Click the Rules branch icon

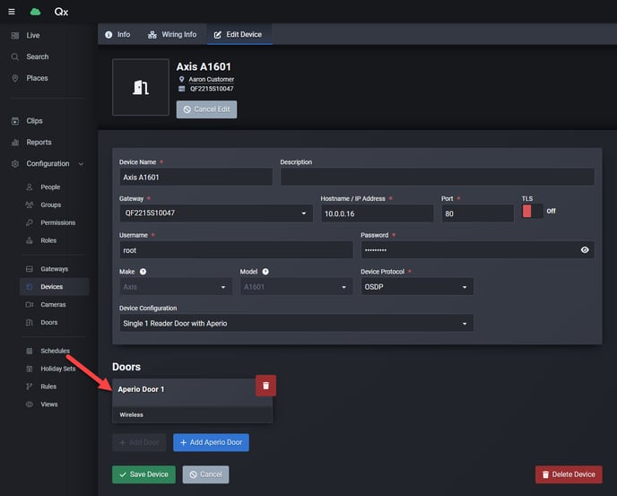point(30,387)
